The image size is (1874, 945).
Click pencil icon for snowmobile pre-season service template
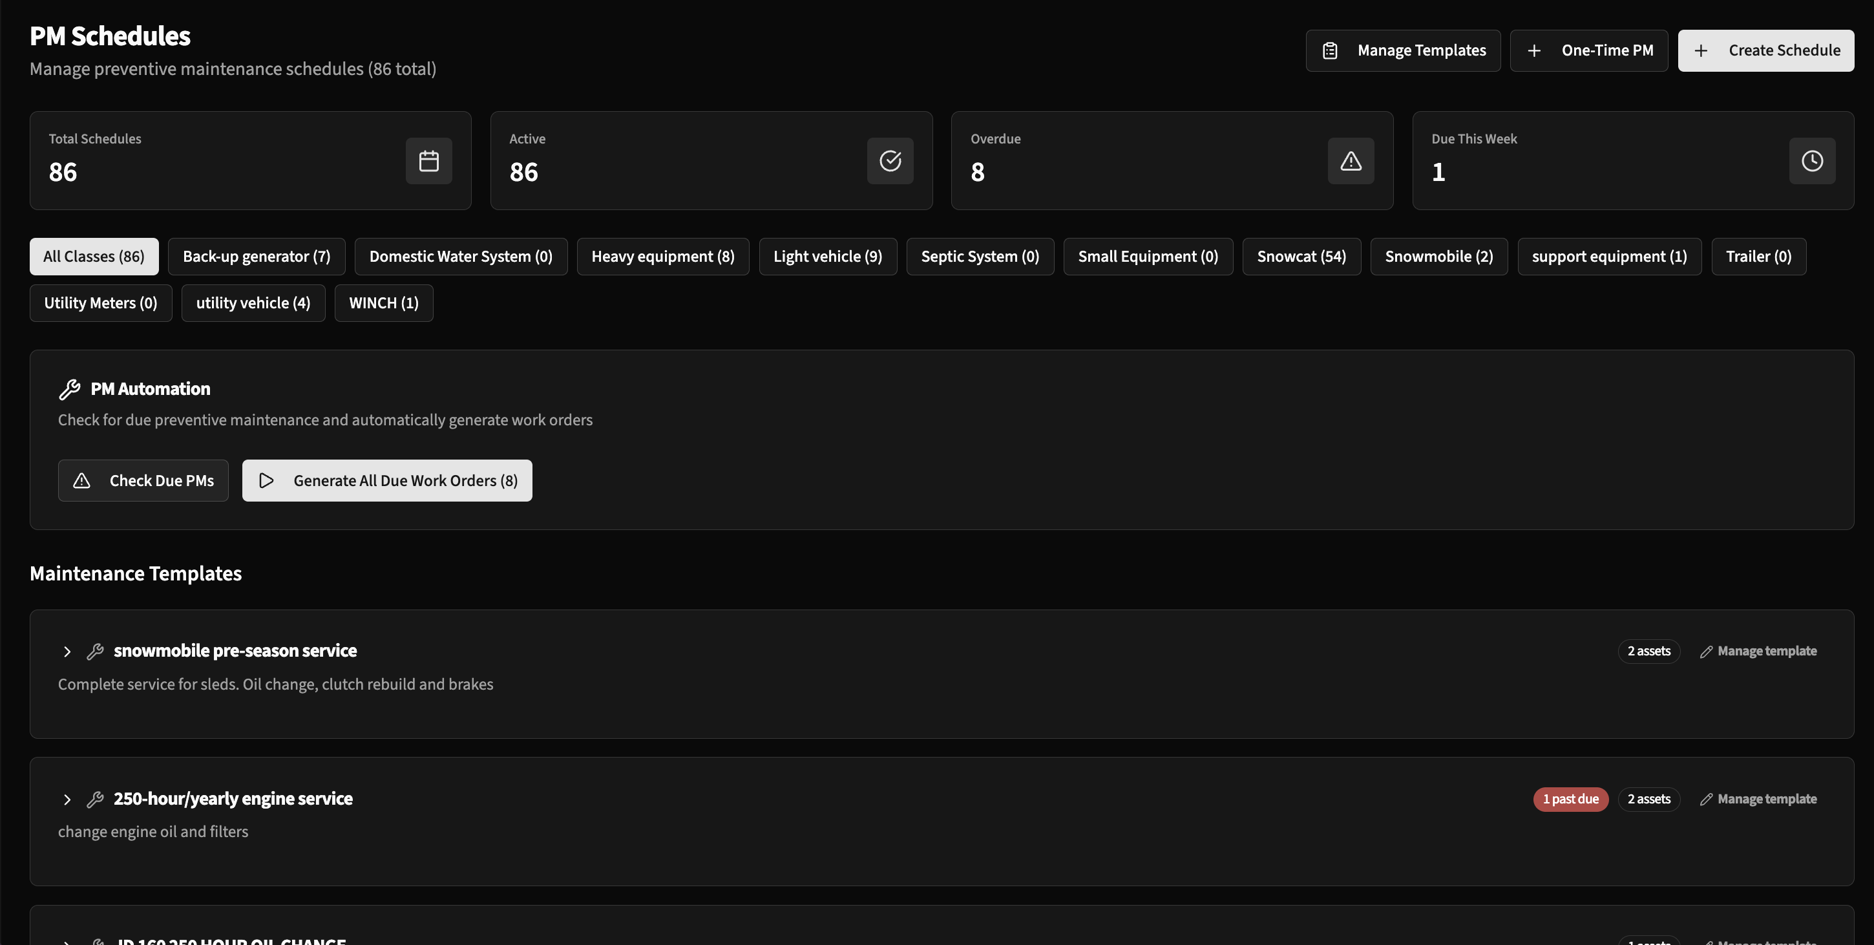(1705, 652)
